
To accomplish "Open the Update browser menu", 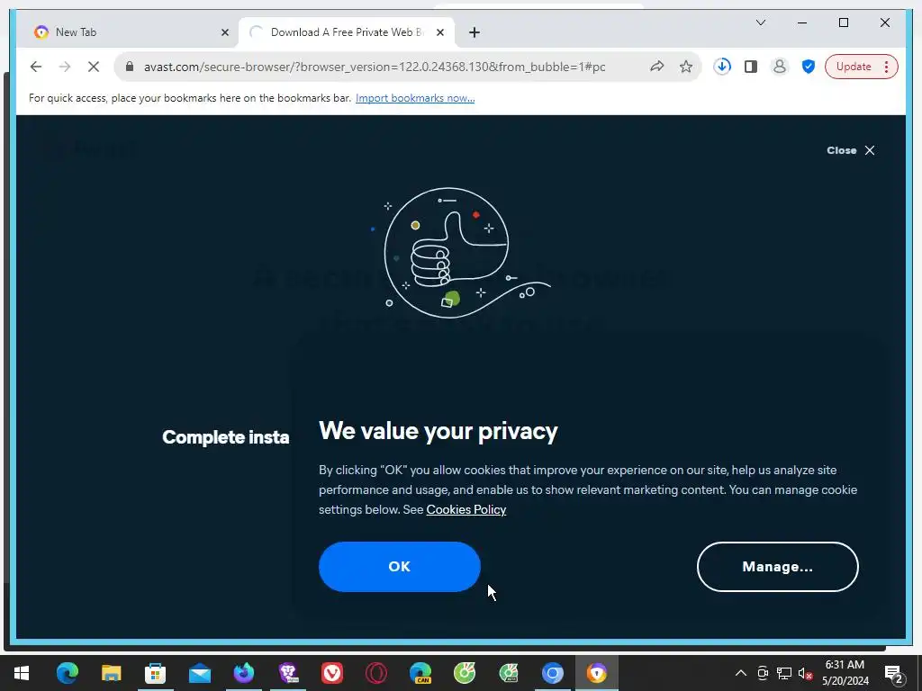I will tap(861, 67).
